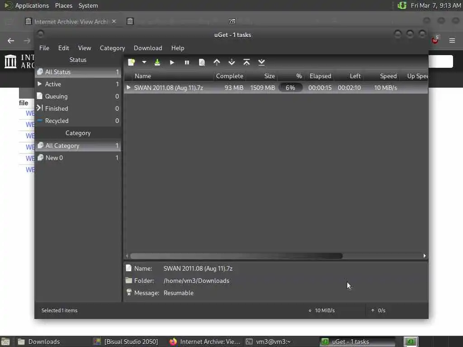463x347 pixels.
Task: Switch to Internet Archive Firefox taskbar item
Action: (x=205, y=342)
